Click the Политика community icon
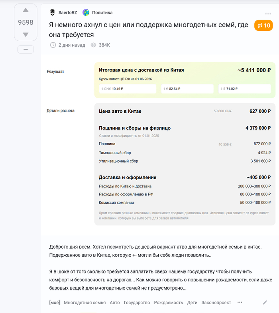This screenshot has height=313, width=279. pos(86,12)
